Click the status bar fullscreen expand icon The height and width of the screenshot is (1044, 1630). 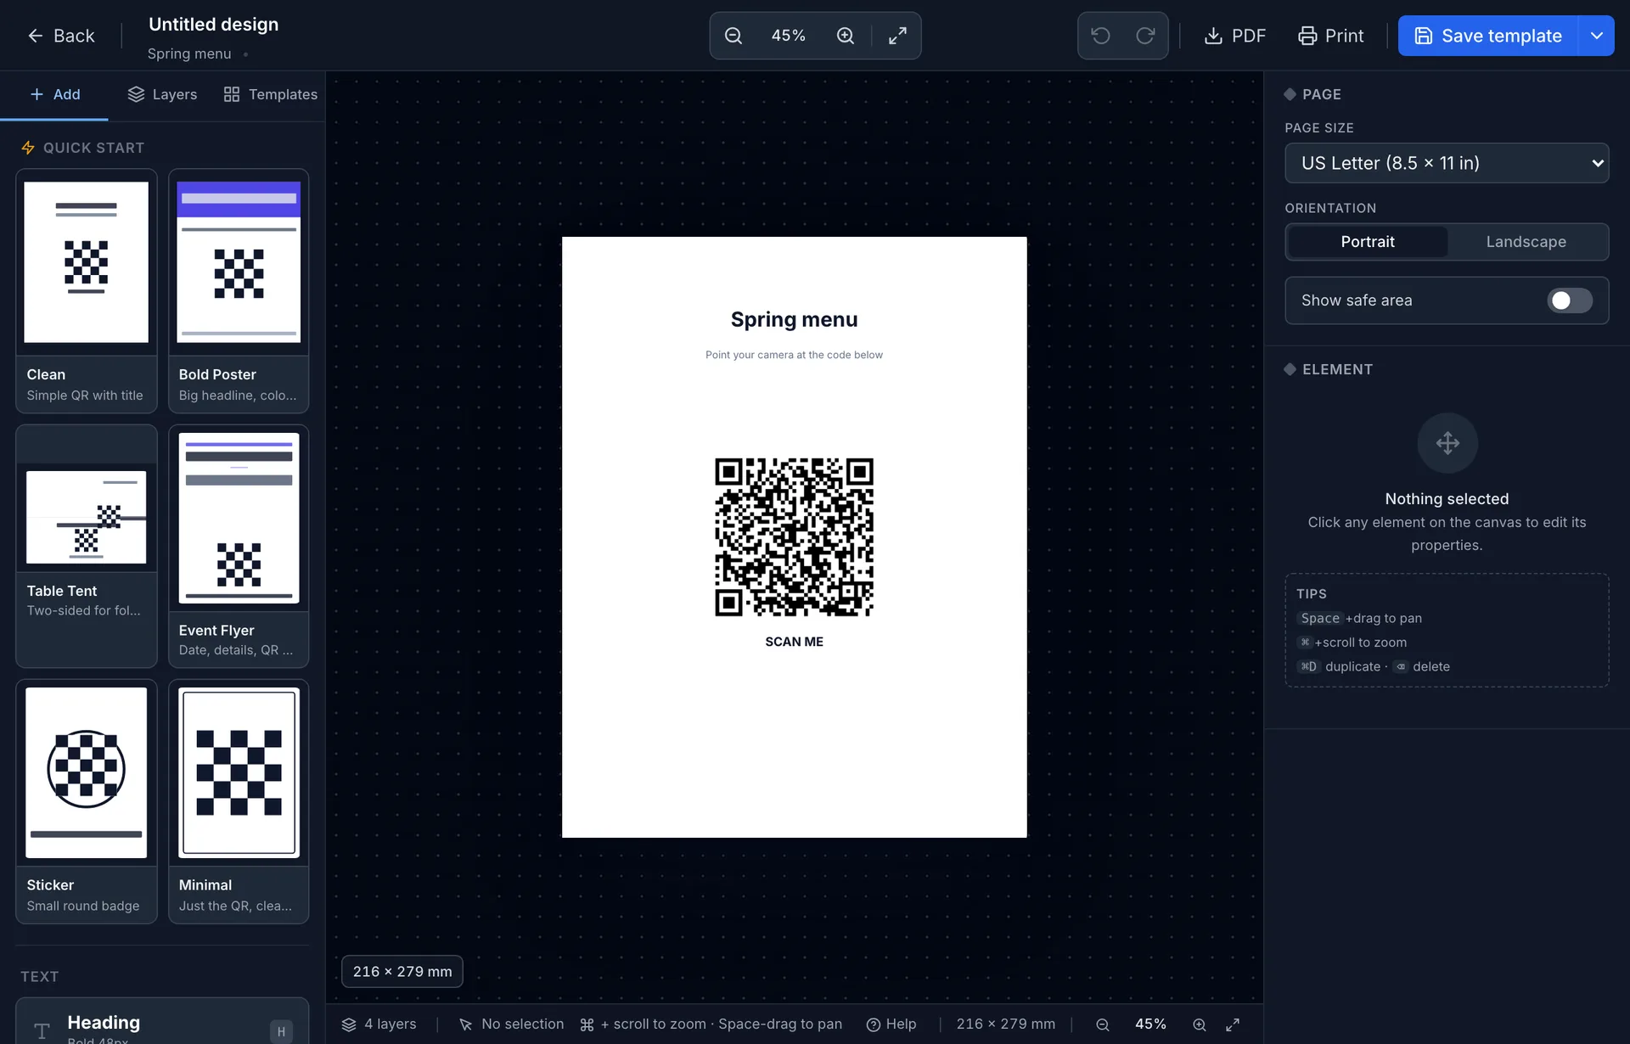pyautogui.click(x=1233, y=1024)
